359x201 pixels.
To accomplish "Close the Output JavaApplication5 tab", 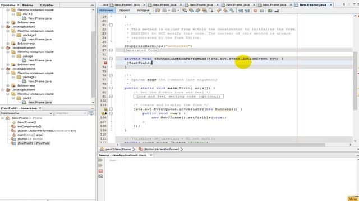I will [151, 155].
